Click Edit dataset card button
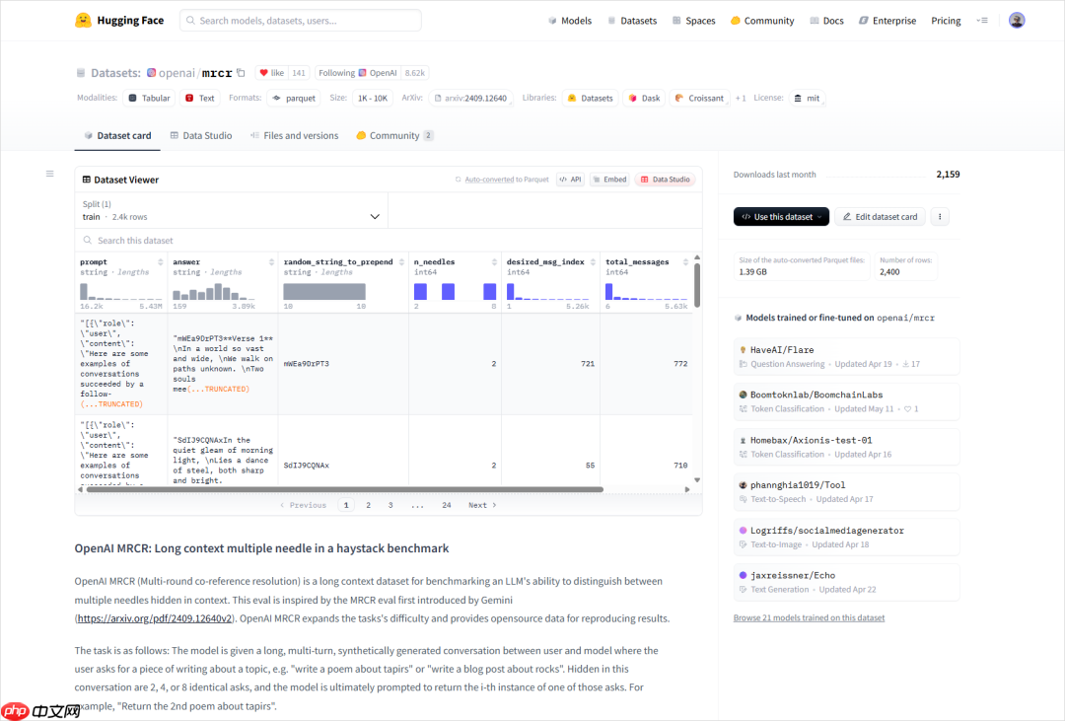This screenshot has height=721, width=1065. coord(880,217)
